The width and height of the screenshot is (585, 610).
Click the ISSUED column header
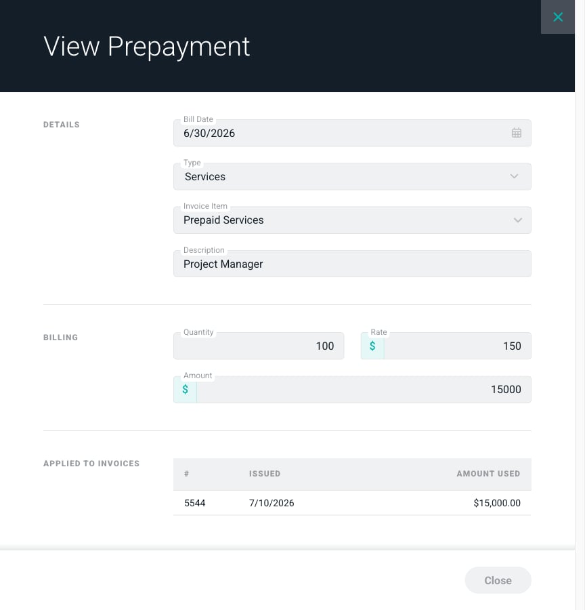point(264,474)
